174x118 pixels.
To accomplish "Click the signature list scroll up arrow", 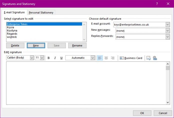I will (x=84, y=25).
